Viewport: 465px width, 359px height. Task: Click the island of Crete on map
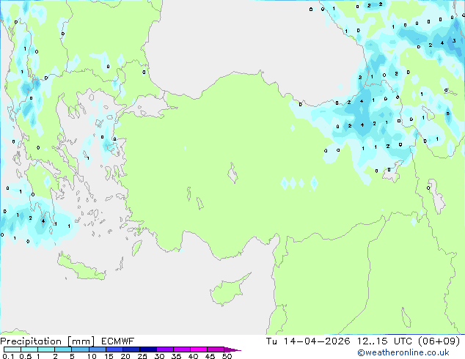(x=80, y=268)
